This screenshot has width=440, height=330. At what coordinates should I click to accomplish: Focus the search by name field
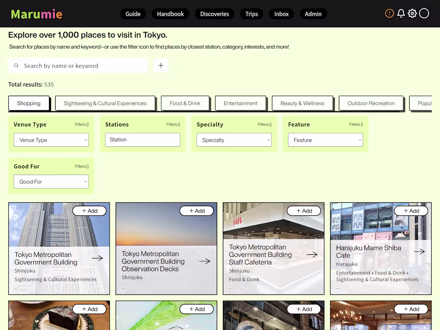pyautogui.click(x=78, y=66)
